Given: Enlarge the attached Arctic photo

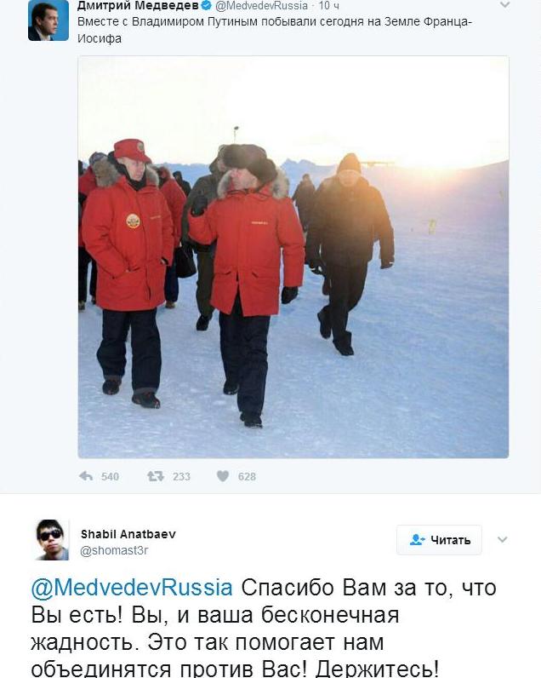Looking at the screenshot, I should pyautogui.click(x=293, y=257).
